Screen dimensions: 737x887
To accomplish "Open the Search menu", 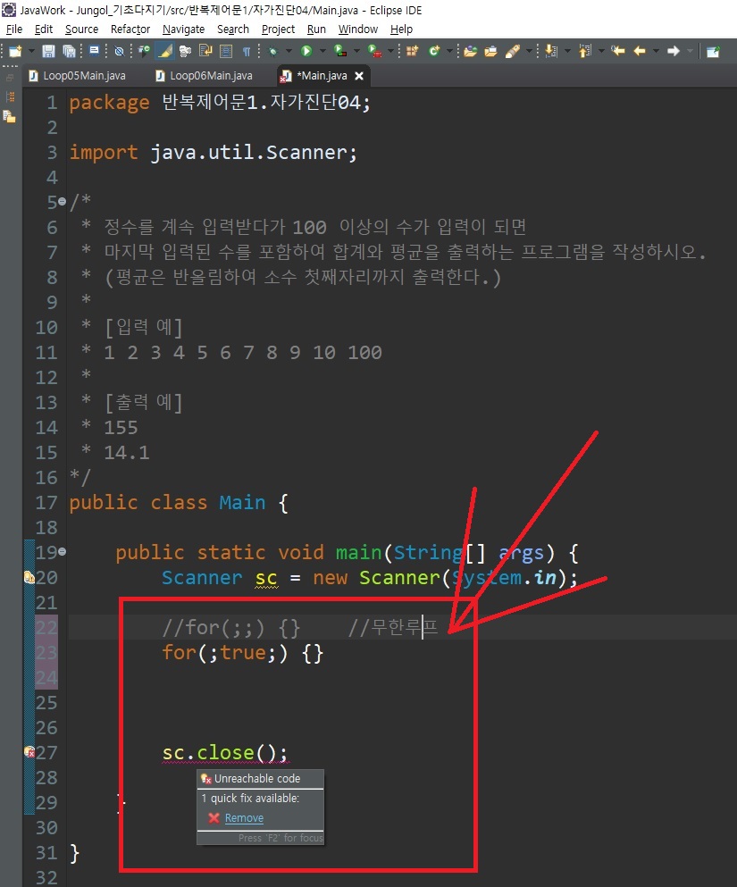I will coord(233,29).
